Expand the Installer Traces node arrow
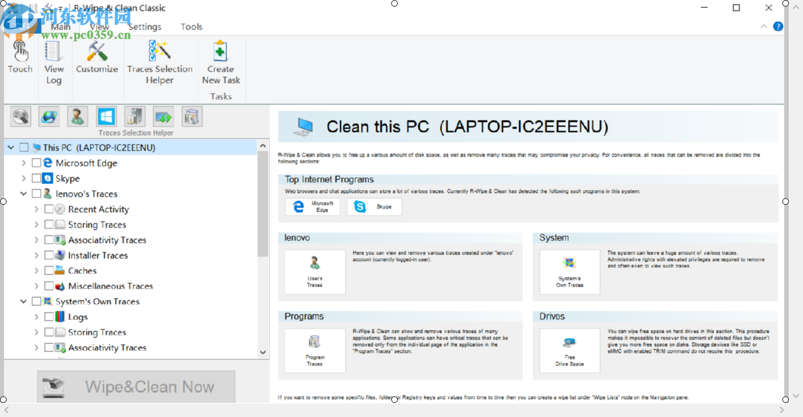The width and height of the screenshot is (803, 417). pos(36,255)
